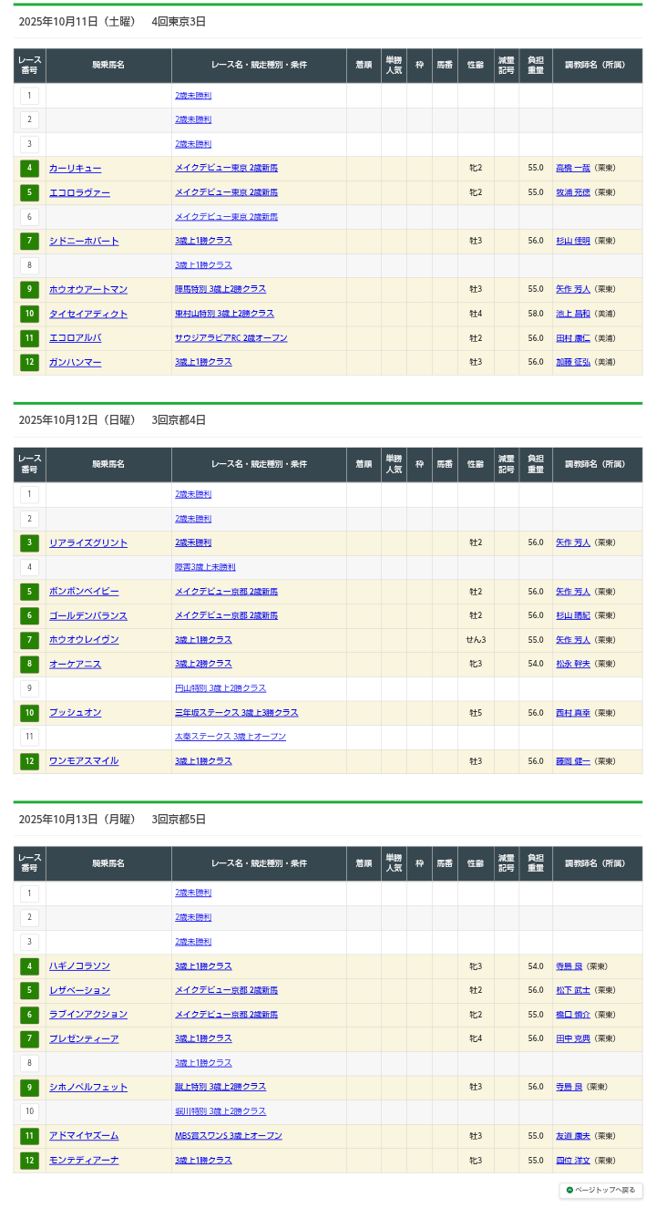656x1208 pixels.
Task: Open trainer 四位 洋文 link
Action: tap(573, 1160)
